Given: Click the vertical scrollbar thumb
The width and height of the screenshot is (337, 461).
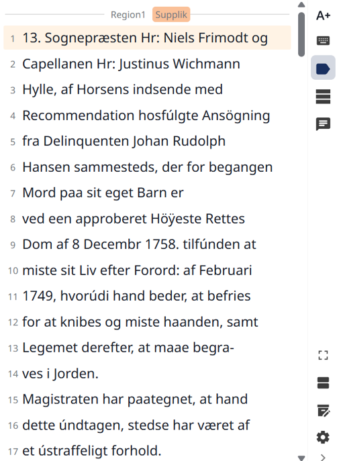Looking at the screenshot, I should point(301,34).
